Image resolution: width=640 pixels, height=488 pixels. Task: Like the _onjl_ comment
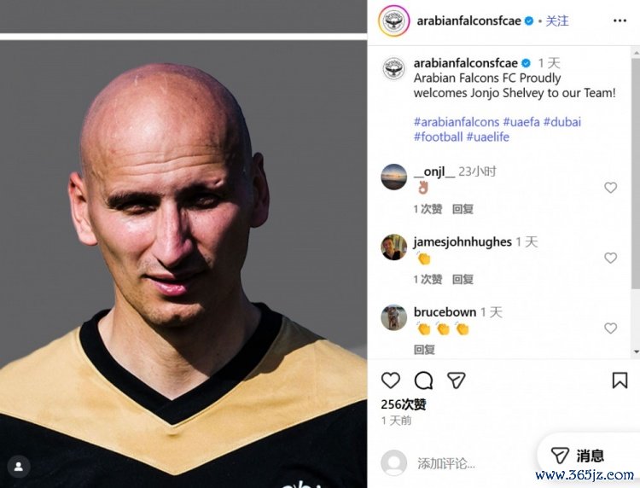tap(610, 188)
